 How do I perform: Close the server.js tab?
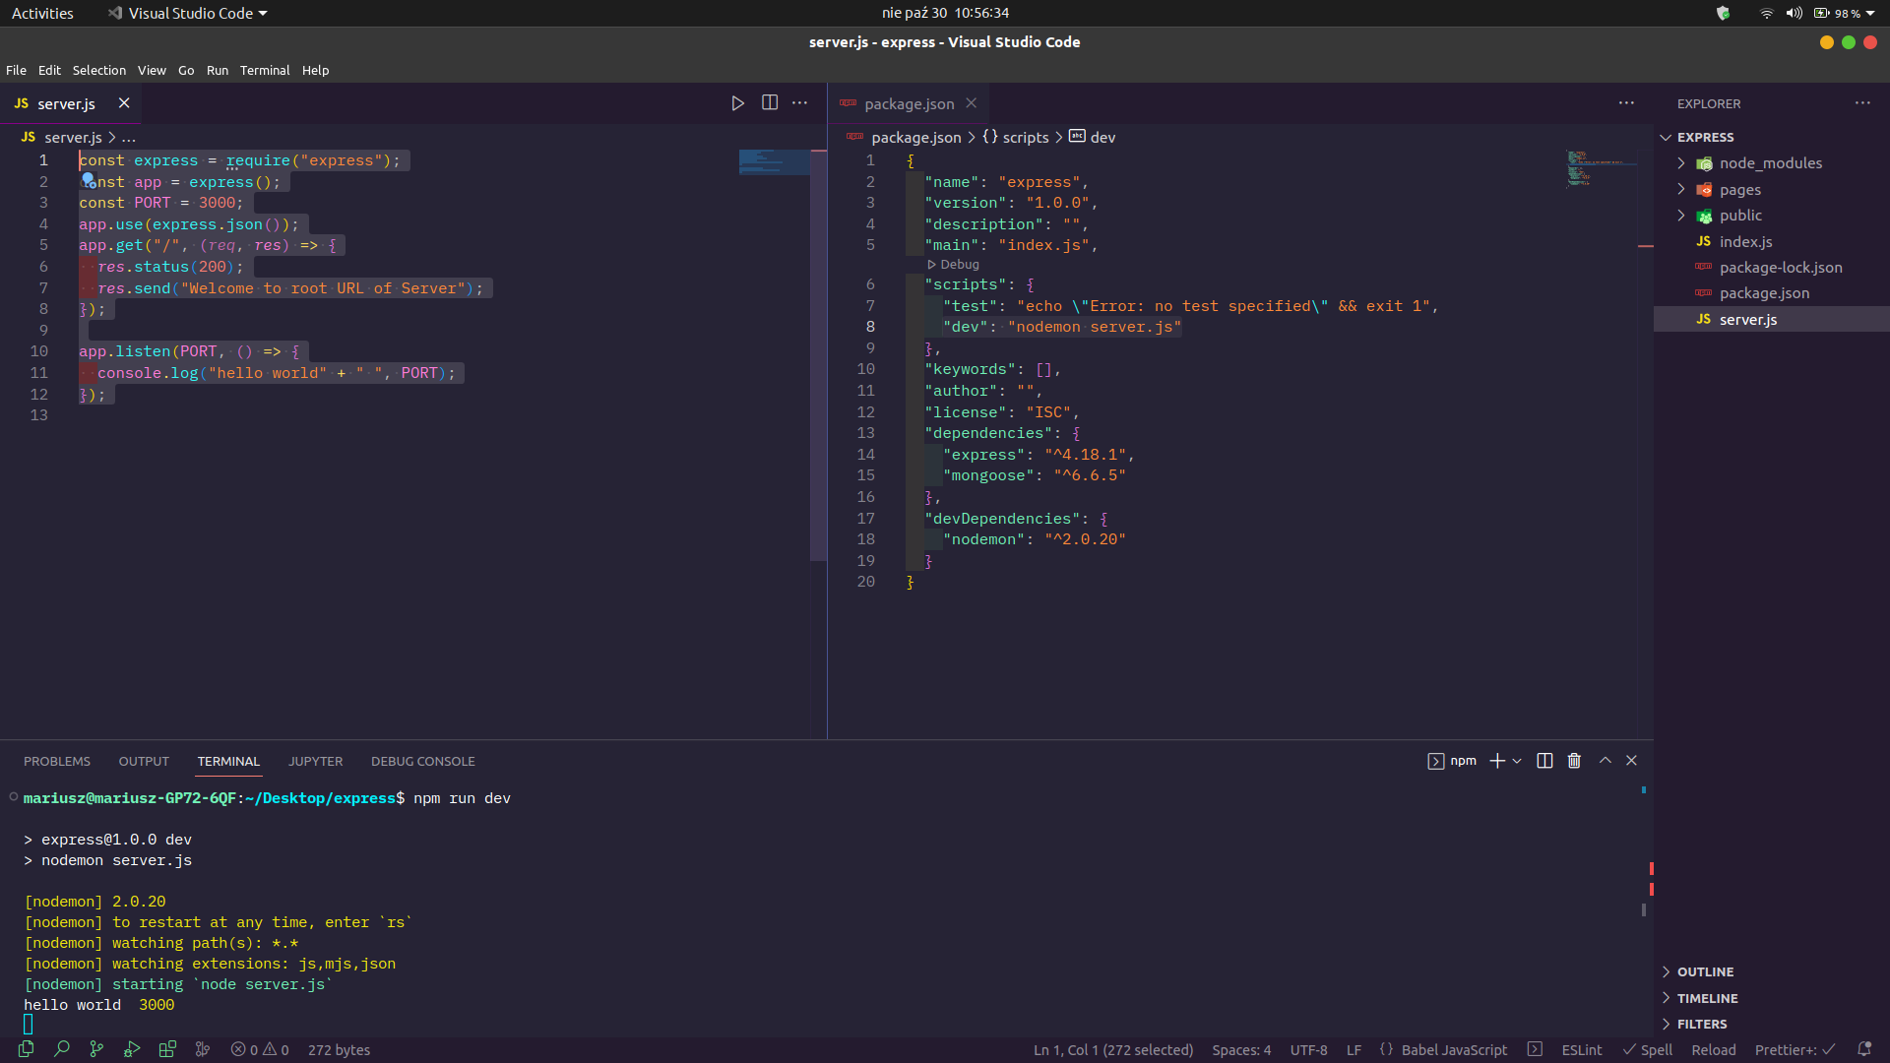click(124, 103)
